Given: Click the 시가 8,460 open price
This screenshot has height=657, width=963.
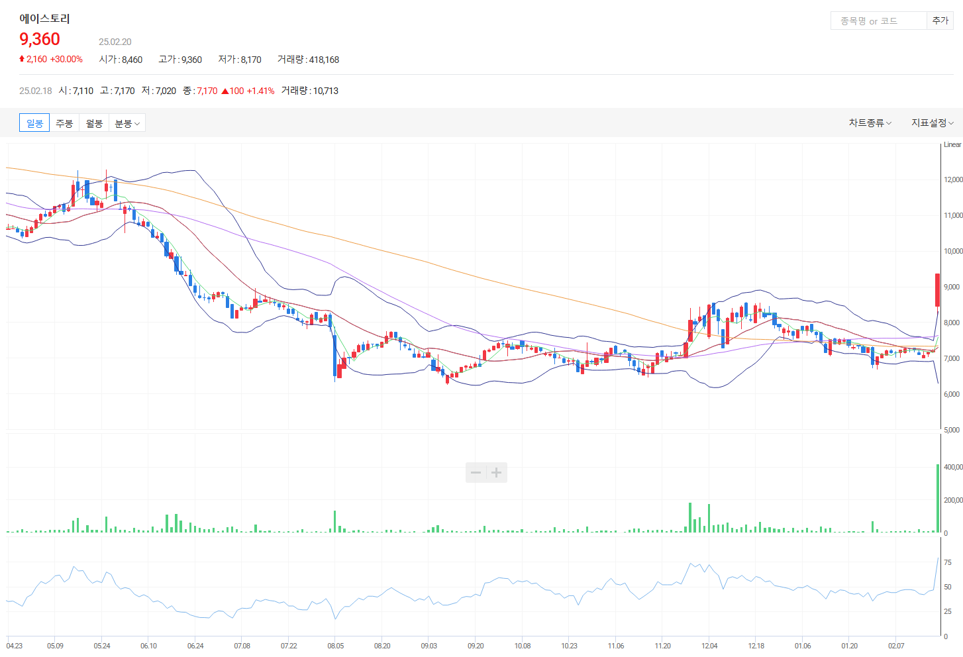Looking at the screenshot, I should click(x=121, y=60).
